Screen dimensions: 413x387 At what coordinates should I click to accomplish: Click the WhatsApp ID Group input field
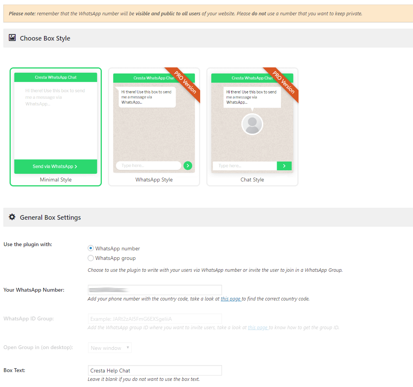pyautogui.click(x=155, y=319)
